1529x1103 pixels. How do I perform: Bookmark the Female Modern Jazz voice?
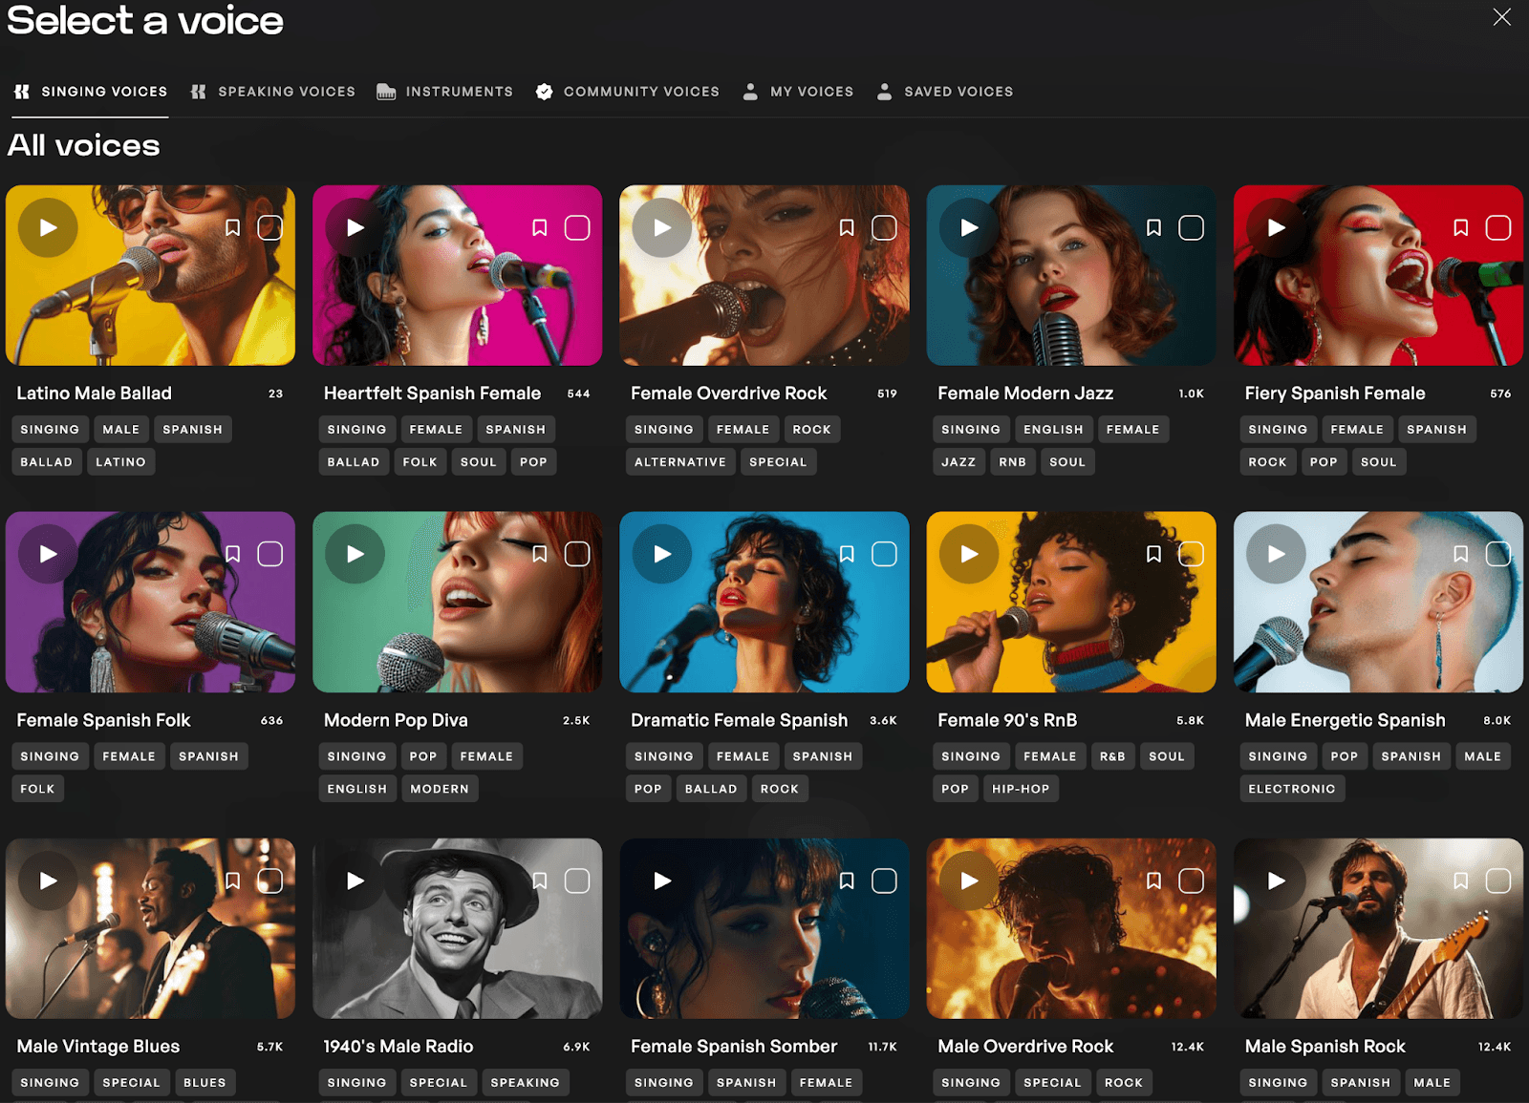click(x=1153, y=227)
